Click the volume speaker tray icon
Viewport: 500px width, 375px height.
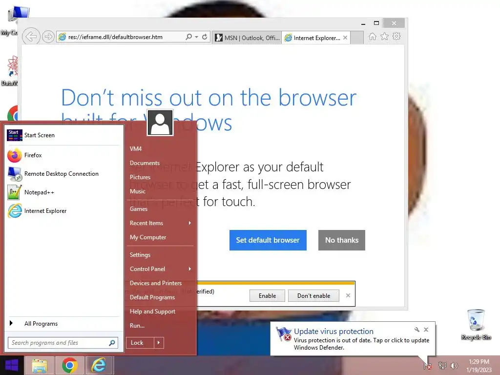tap(454, 366)
